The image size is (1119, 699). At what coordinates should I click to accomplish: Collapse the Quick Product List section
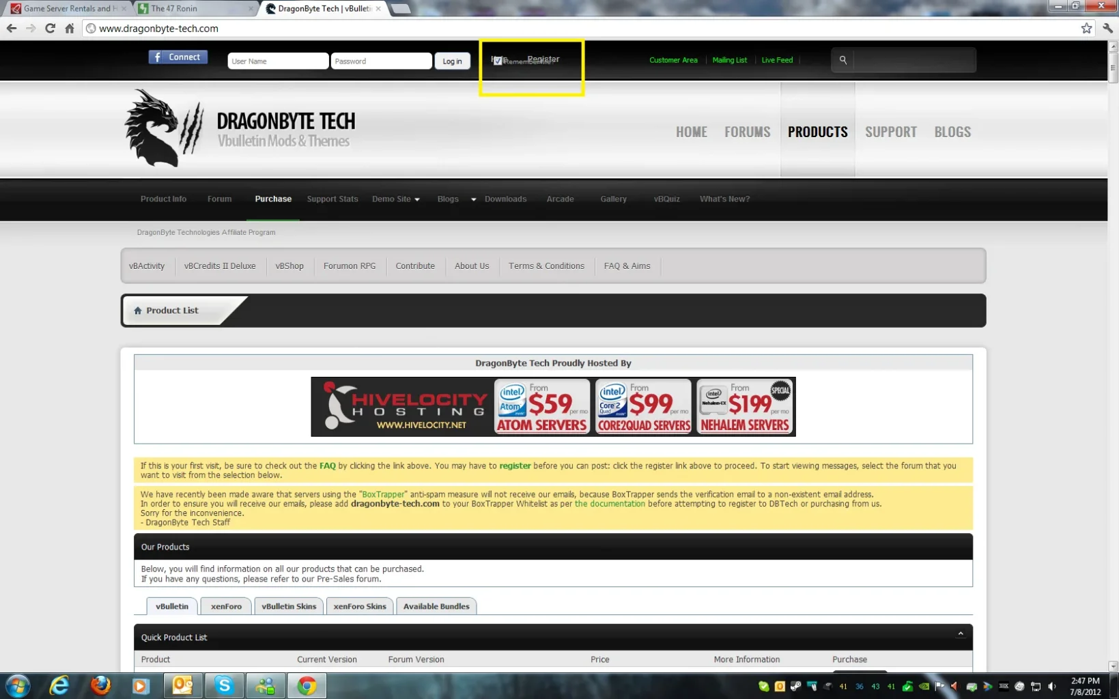click(x=960, y=634)
